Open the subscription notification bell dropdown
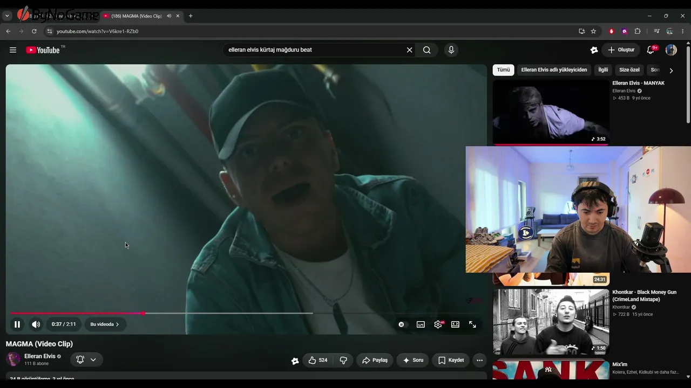The height and width of the screenshot is (388, 691). point(86,359)
